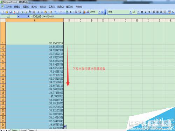
Task: Create a new workbook from toolbar
Action: pos(3,12)
